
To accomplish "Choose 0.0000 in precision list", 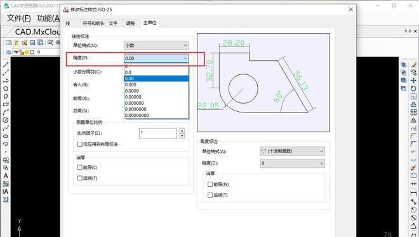I will (156, 91).
